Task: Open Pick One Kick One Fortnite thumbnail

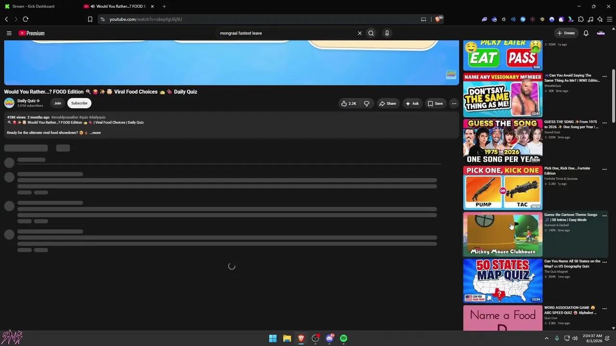Action: click(x=503, y=188)
